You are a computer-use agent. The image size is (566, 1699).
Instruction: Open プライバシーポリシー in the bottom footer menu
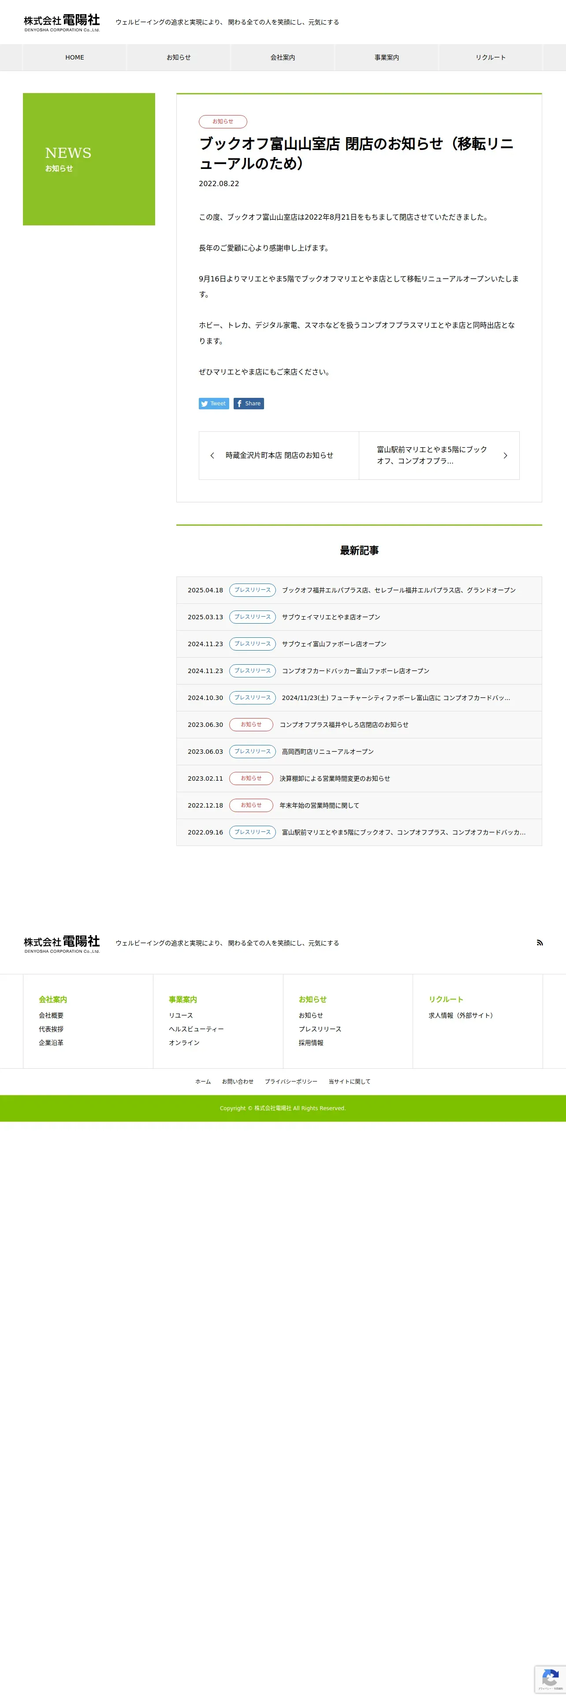point(291,1082)
